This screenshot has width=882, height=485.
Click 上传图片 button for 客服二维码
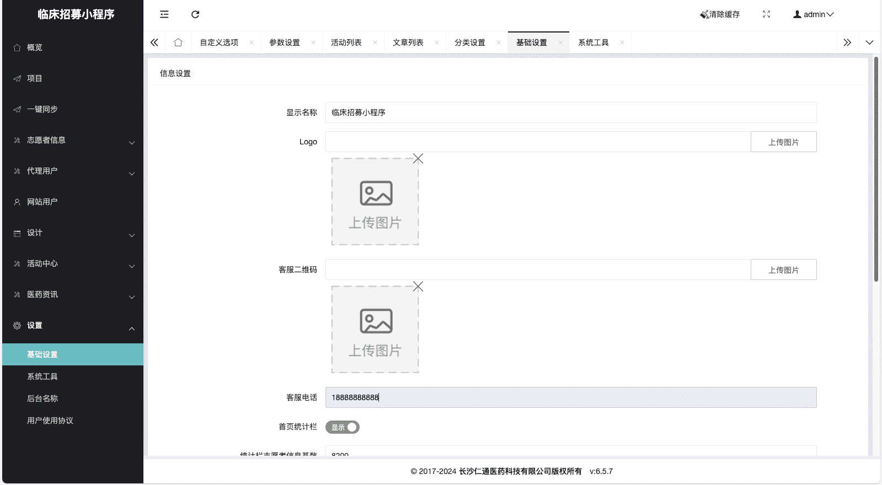pyautogui.click(x=783, y=270)
